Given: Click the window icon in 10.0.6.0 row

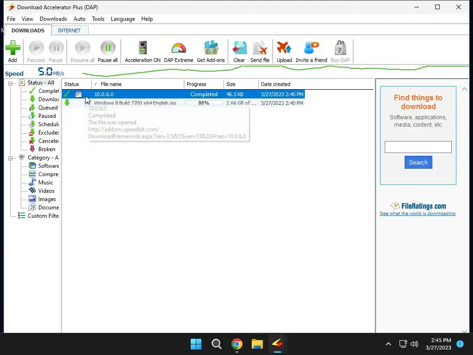Looking at the screenshot, I should point(79,94).
